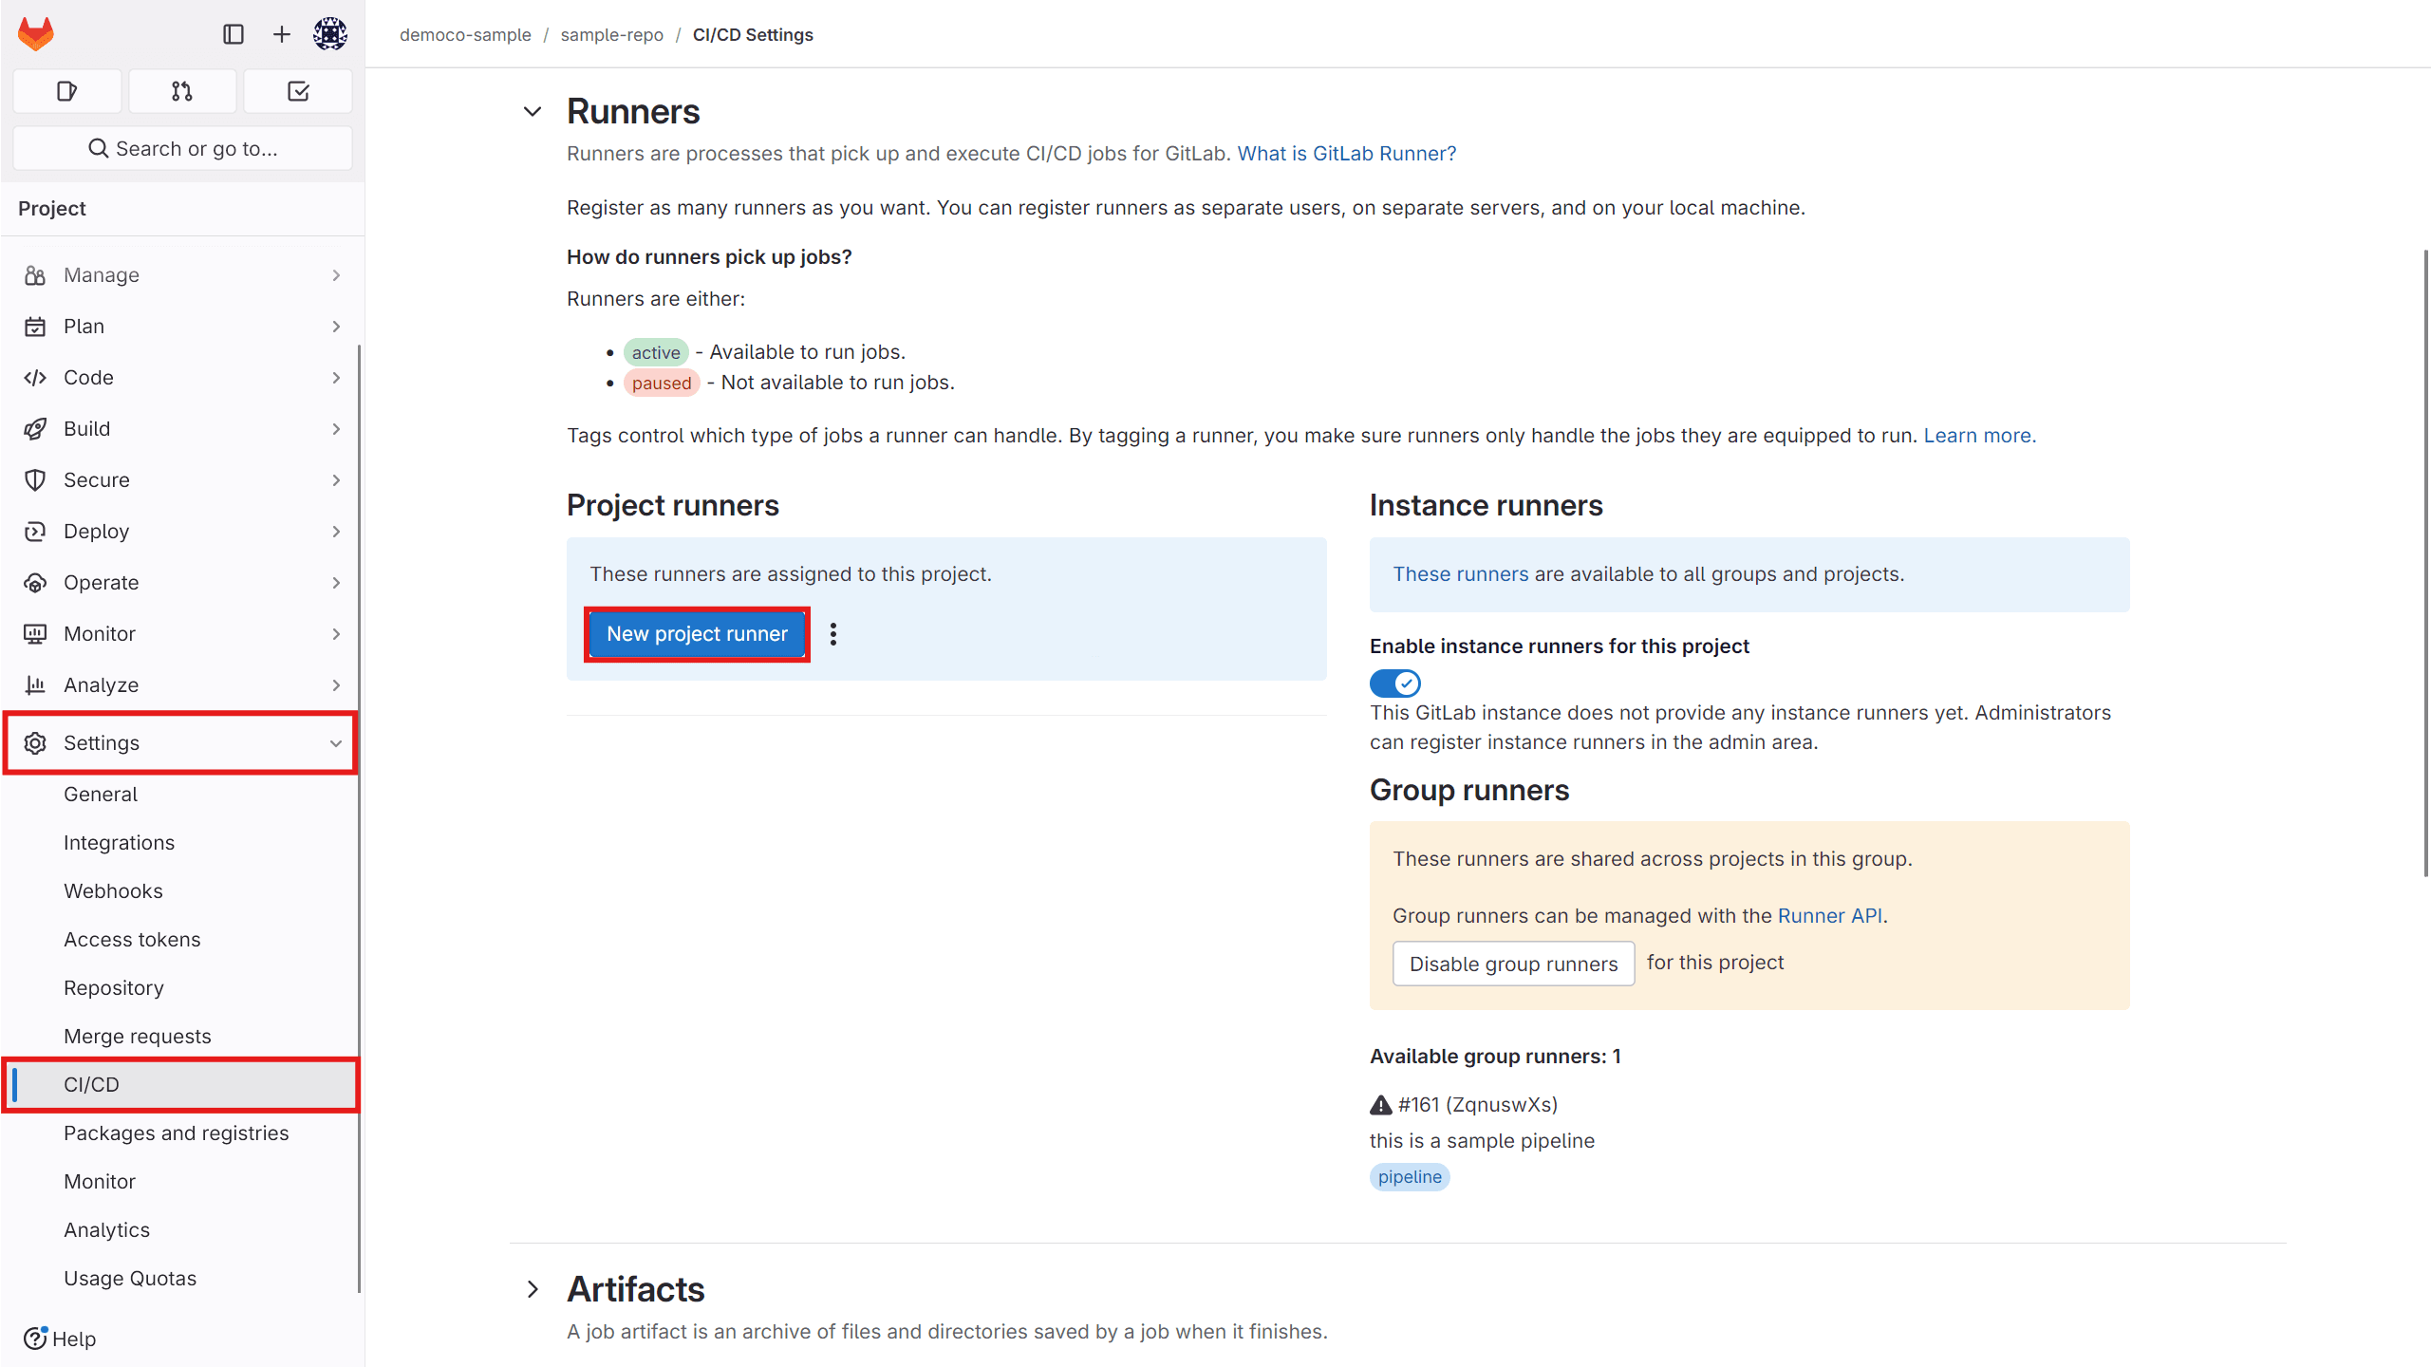
Task: Open merge requests shortcut icon
Action: [x=182, y=91]
